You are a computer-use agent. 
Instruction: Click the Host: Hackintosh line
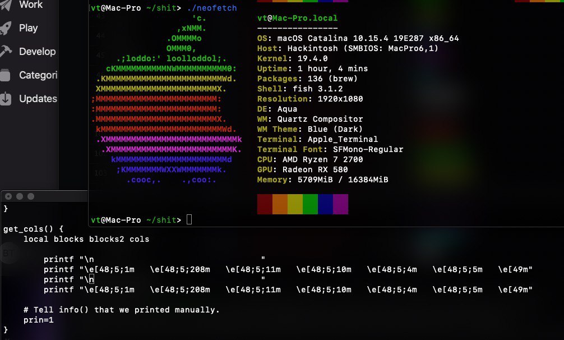tap(348, 48)
